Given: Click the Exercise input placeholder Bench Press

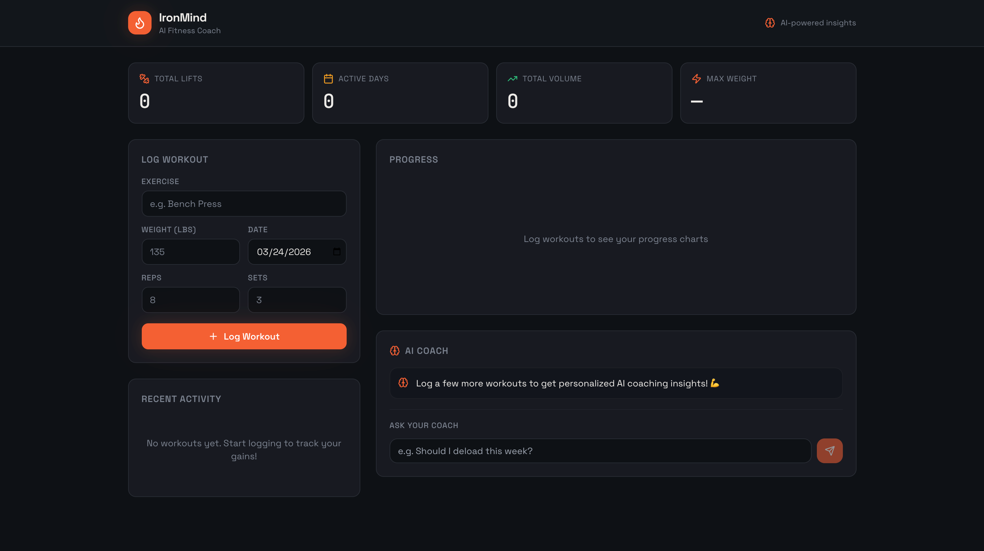Looking at the screenshot, I should tap(244, 203).
